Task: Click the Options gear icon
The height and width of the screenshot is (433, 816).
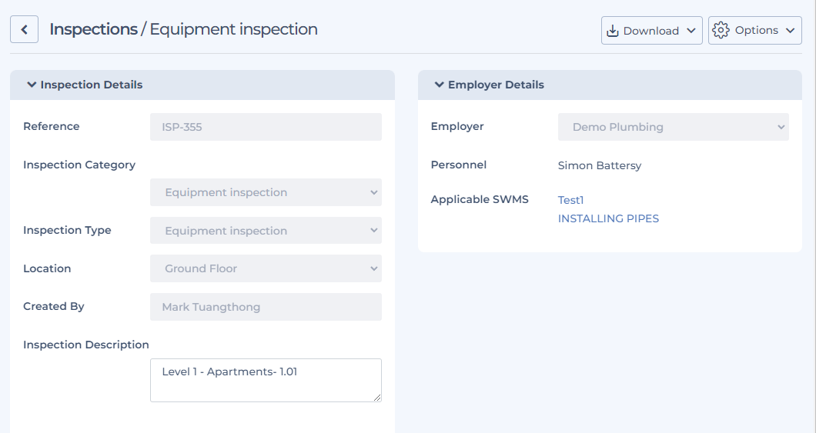Action: [721, 30]
